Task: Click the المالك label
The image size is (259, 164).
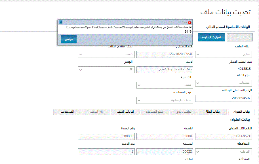Action: (x=189, y=159)
